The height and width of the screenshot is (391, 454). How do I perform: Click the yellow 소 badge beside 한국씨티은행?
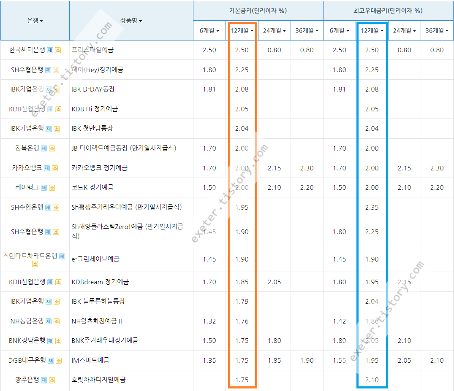tap(58, 50)
